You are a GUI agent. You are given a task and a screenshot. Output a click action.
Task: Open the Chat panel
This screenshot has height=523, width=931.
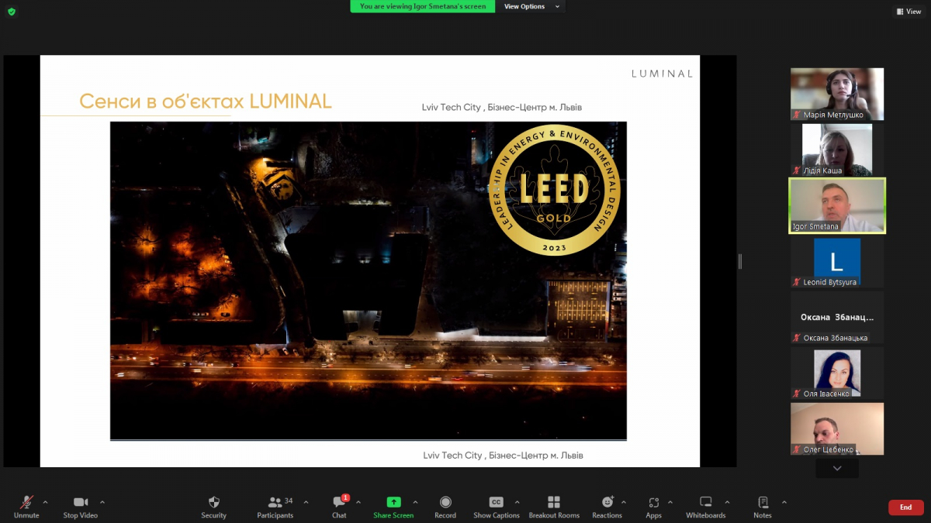339,503
